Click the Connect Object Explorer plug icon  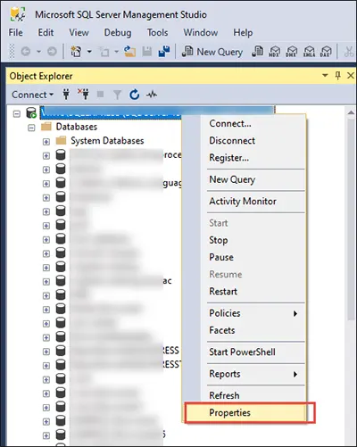click(66, 95)
